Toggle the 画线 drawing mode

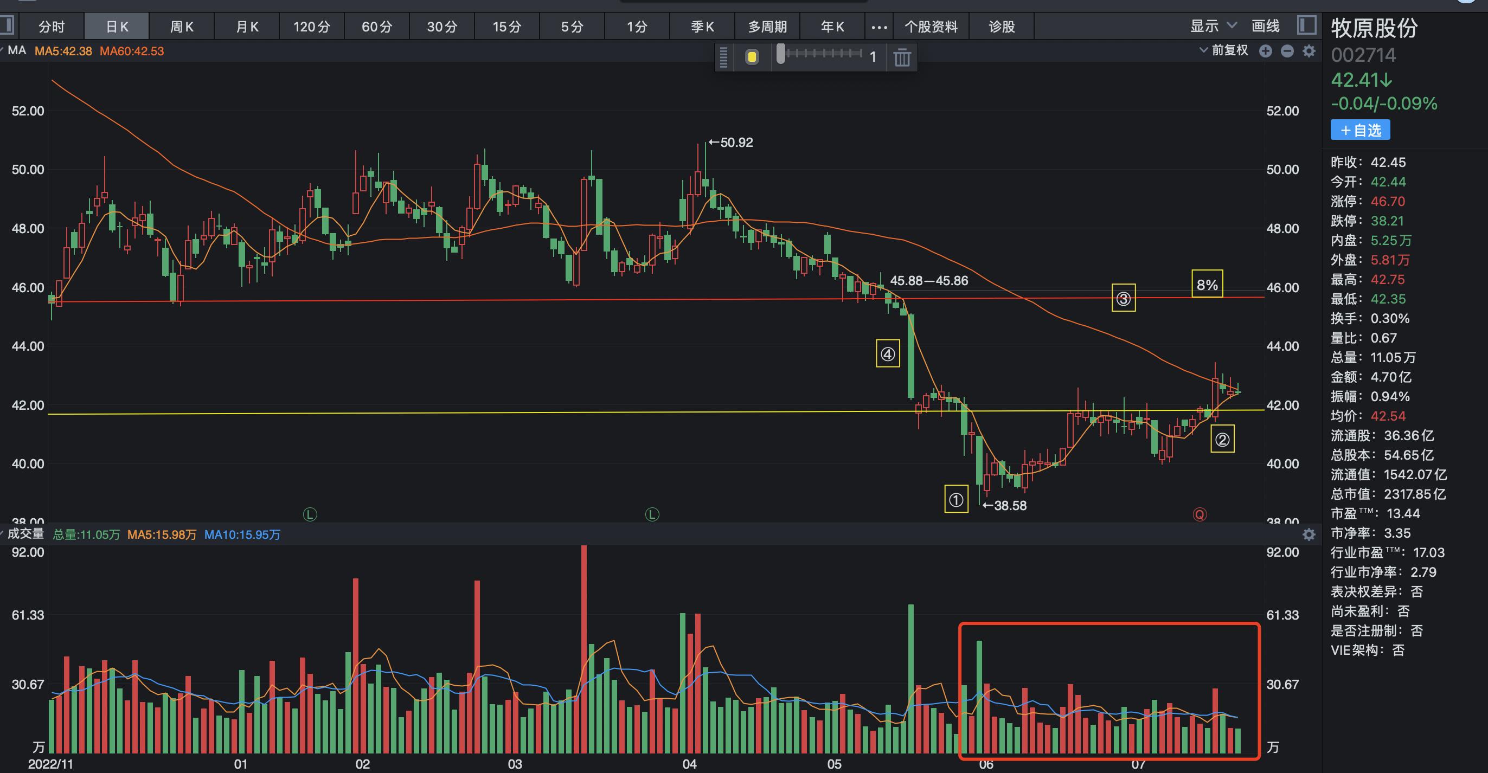click(x=1265, y=26)
